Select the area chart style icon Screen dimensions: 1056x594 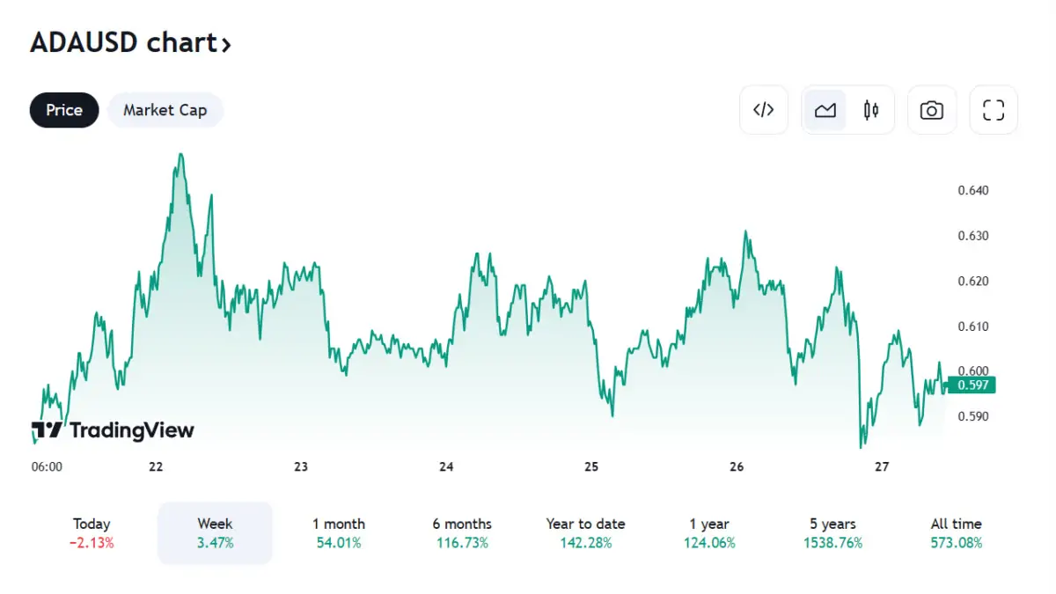pos(825,110)
